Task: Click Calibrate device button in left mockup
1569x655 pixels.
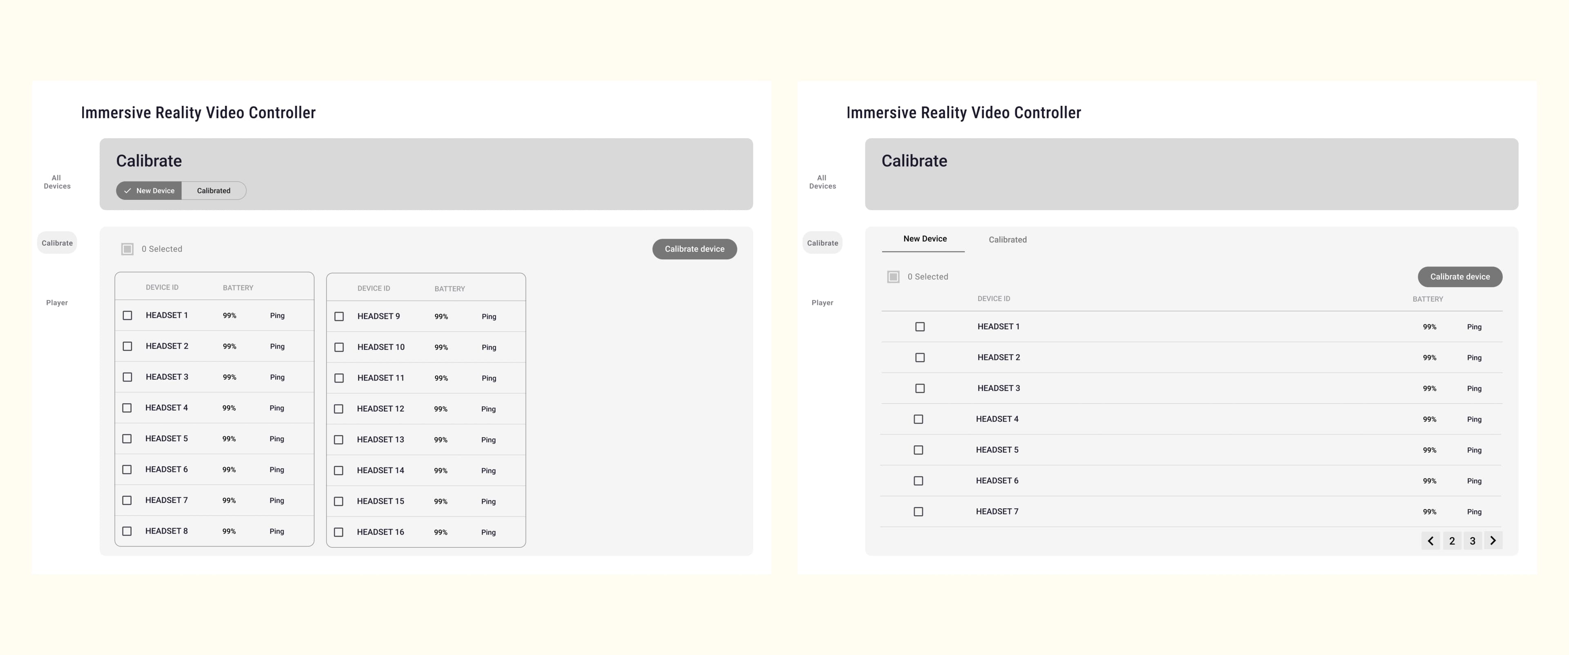Action: pyautogui.click(x=694, y=248)
